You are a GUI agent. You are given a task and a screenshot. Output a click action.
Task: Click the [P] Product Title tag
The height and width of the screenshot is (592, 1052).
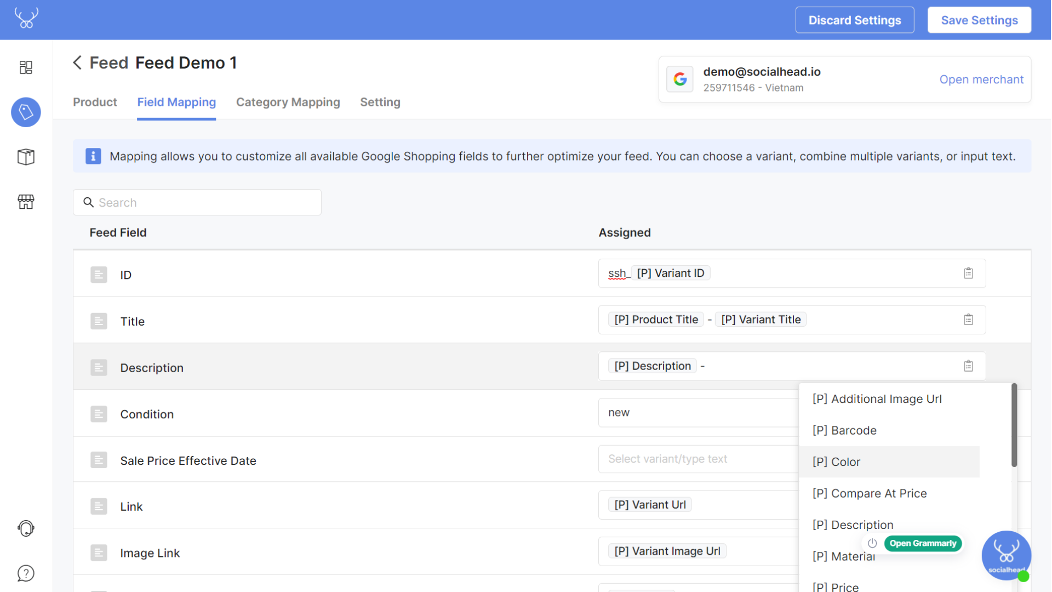click(x=656, y=320)
